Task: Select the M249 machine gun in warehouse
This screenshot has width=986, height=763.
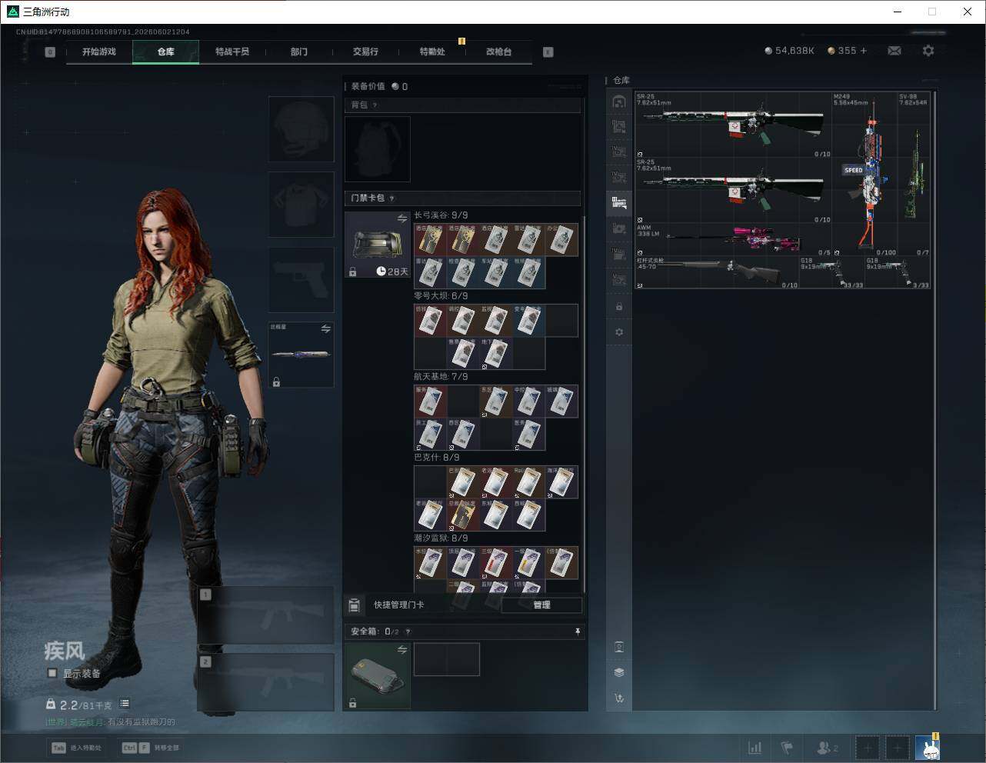Action: coord(864,175)
